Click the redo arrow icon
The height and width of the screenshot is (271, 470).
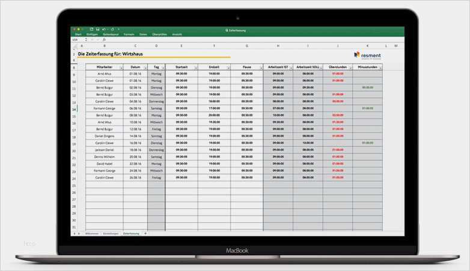pyautogui.click(x=112, y=29)
